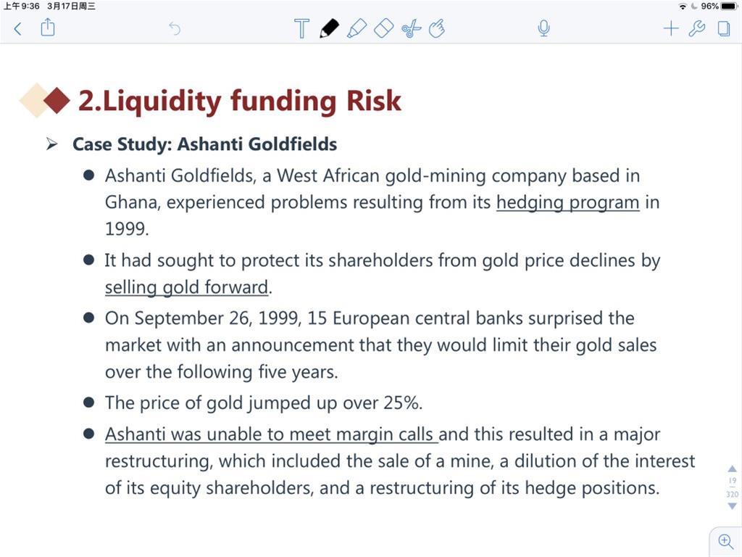This screenshot has height=557, width=742.
Task: Click the underlined 'selling gold forward' text
Action: click(186, 287)
